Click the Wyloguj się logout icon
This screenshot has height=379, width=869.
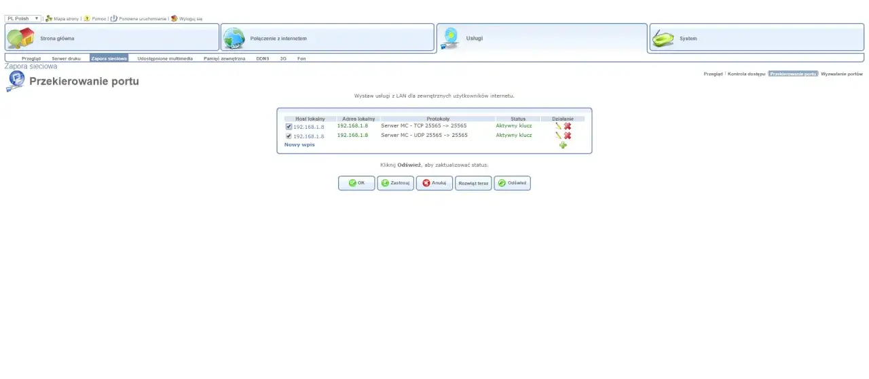(x=174, y=19)
